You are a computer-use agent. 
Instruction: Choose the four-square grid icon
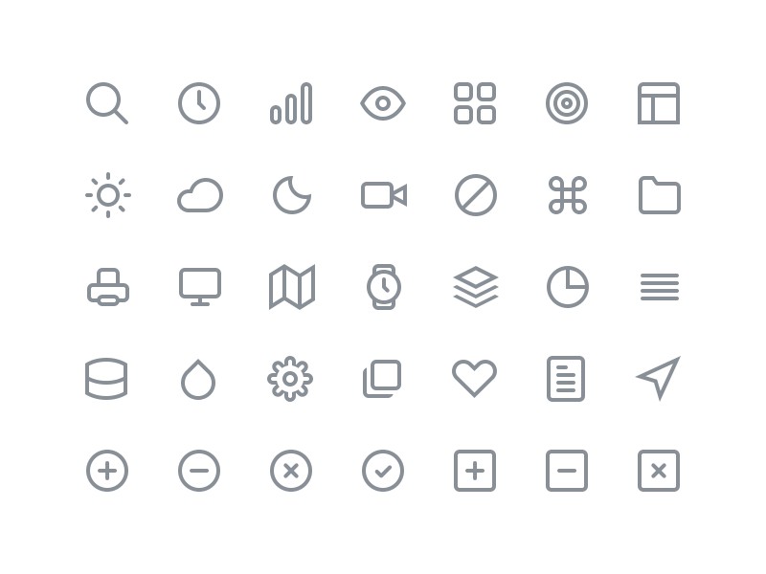tap(475, 103)
